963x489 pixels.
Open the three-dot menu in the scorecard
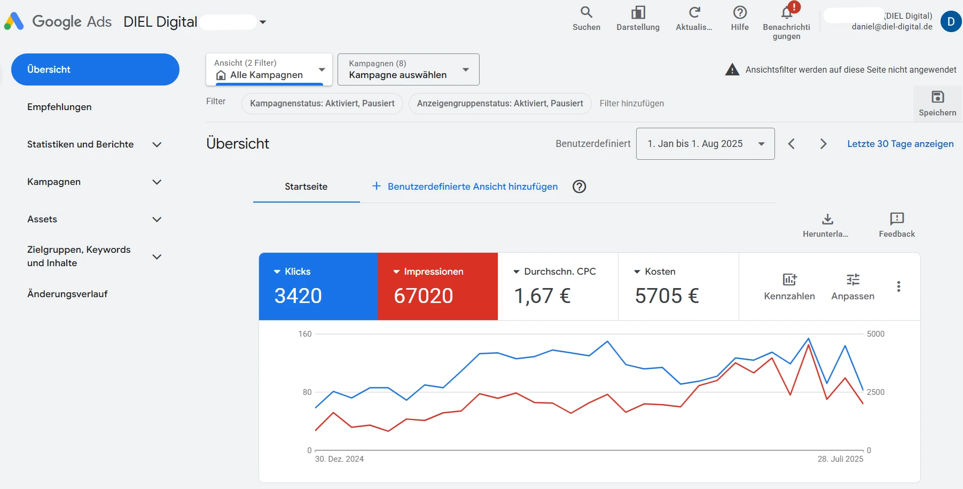(x=899, y=286)
